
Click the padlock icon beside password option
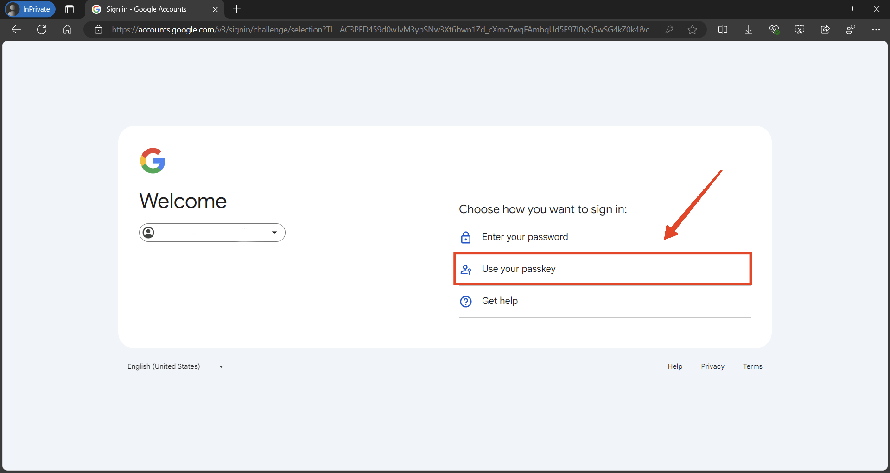point(466,237)
